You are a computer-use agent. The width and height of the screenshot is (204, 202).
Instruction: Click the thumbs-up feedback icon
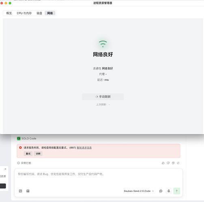point(163,163)
